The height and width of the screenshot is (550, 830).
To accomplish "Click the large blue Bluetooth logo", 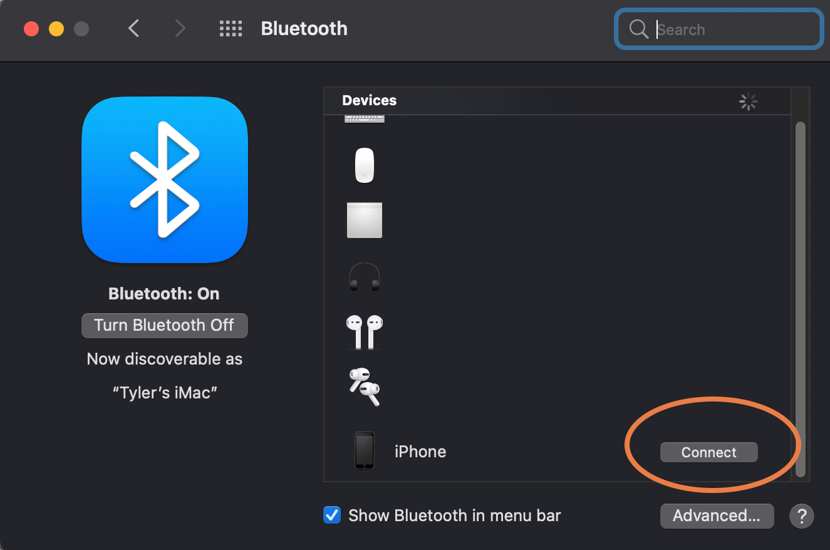I will [165, 179].
